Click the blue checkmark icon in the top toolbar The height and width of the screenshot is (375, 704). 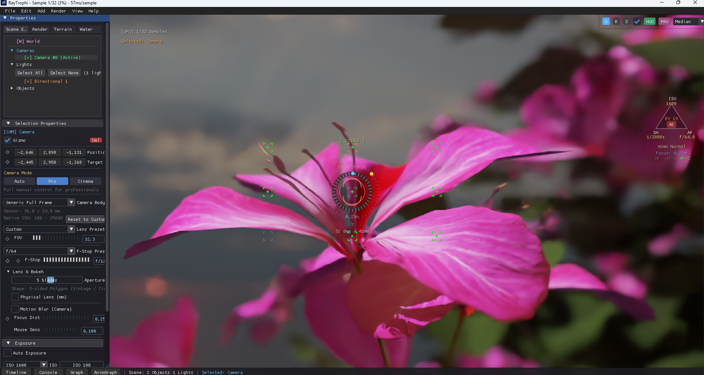[x=637, y=21]
